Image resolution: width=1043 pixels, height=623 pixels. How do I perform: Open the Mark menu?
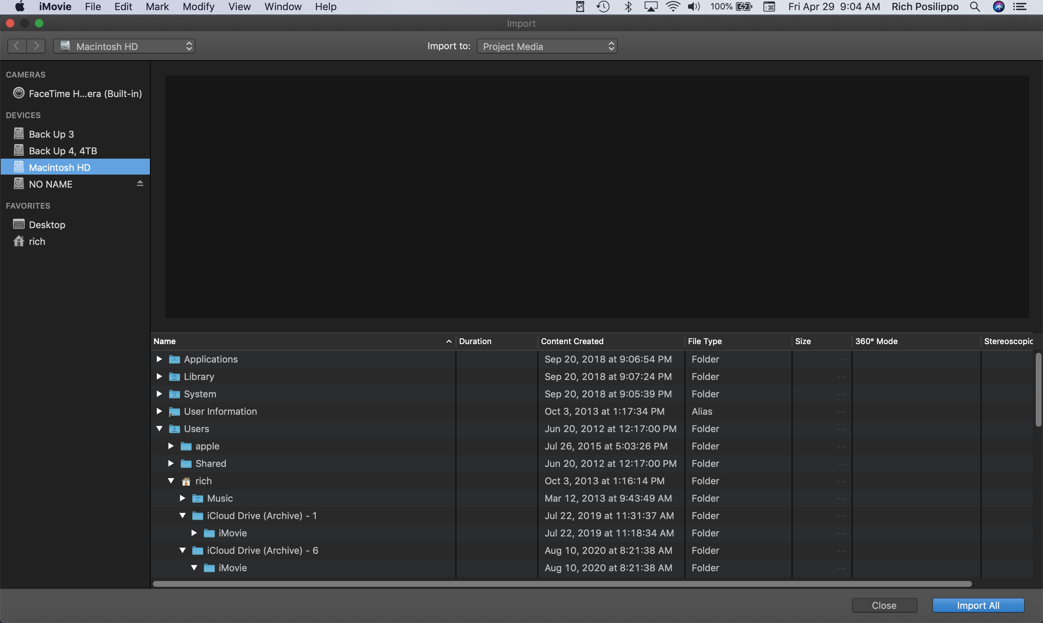pos(157,7)
